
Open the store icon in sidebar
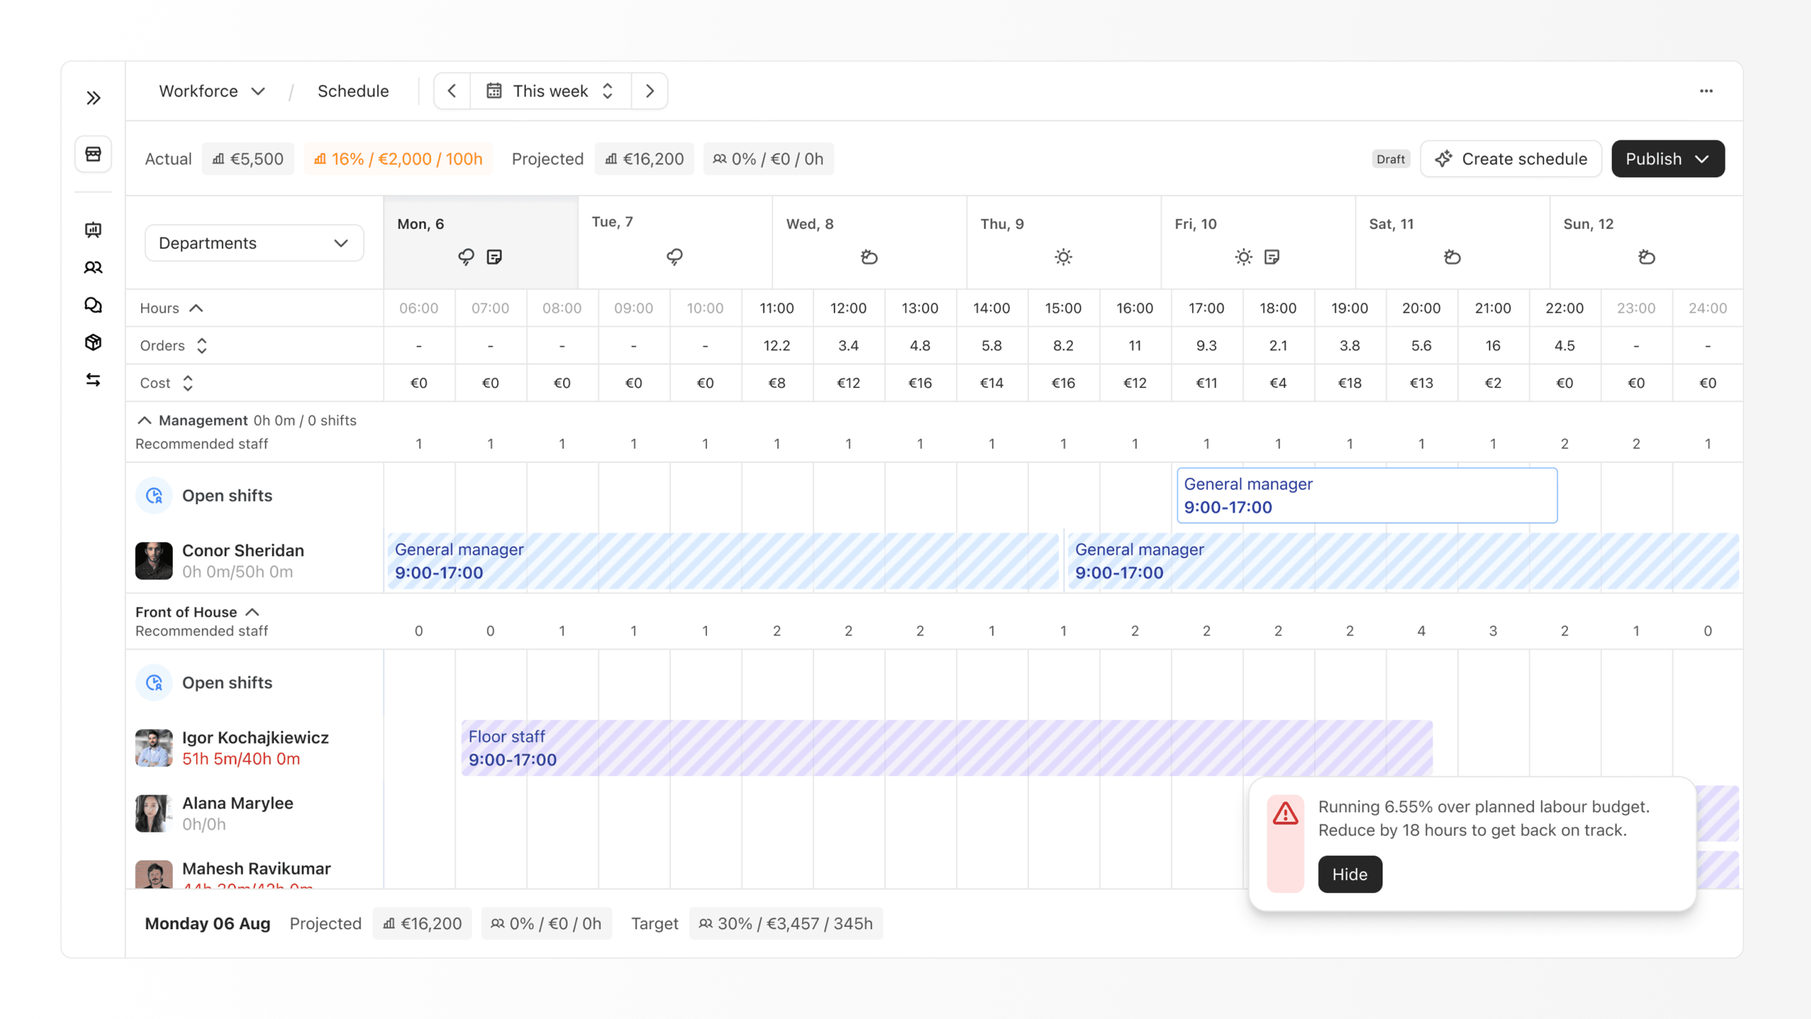click(x=94, y=155)
